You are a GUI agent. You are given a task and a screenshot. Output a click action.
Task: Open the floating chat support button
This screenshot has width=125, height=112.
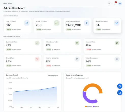(x=120, y=86)
